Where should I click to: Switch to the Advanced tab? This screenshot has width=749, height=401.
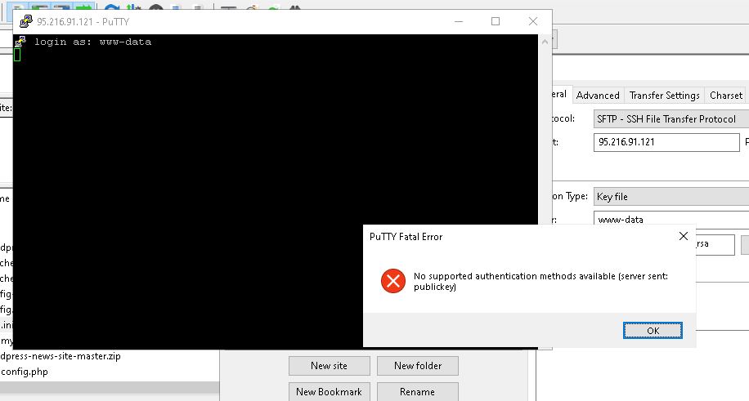597,96
